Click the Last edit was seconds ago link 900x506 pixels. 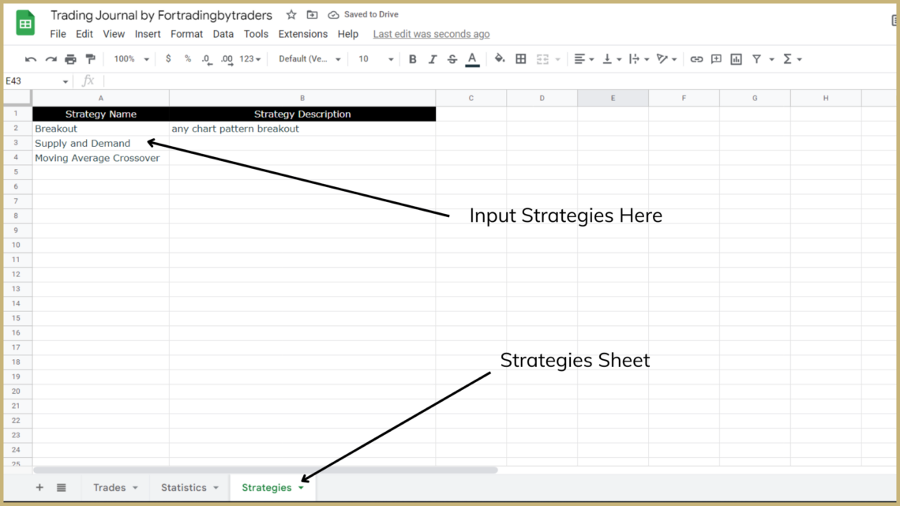click(431, 34)
